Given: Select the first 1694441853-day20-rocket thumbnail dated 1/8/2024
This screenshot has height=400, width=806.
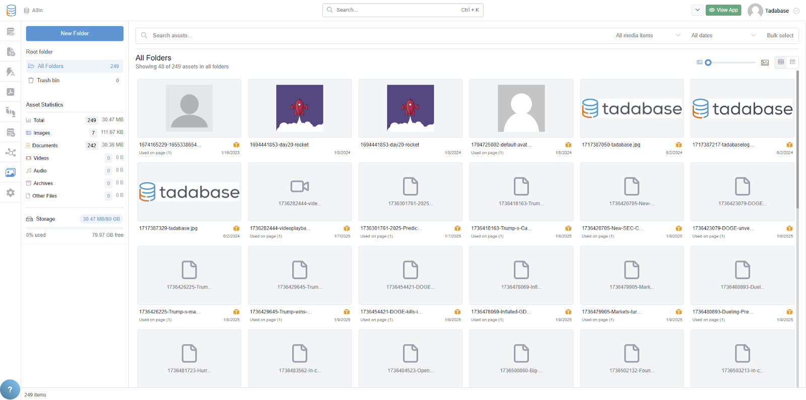Looking at the screenshot, I should (300, 108).
